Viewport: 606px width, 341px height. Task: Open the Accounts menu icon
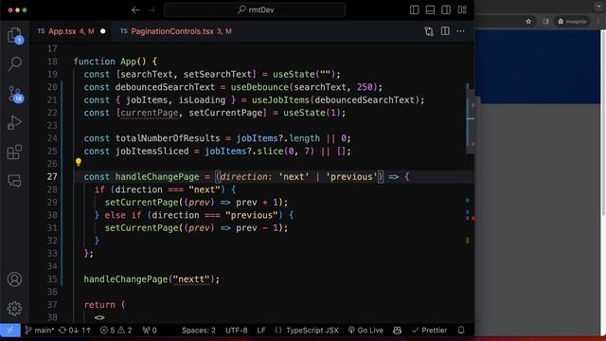[15, 279]
